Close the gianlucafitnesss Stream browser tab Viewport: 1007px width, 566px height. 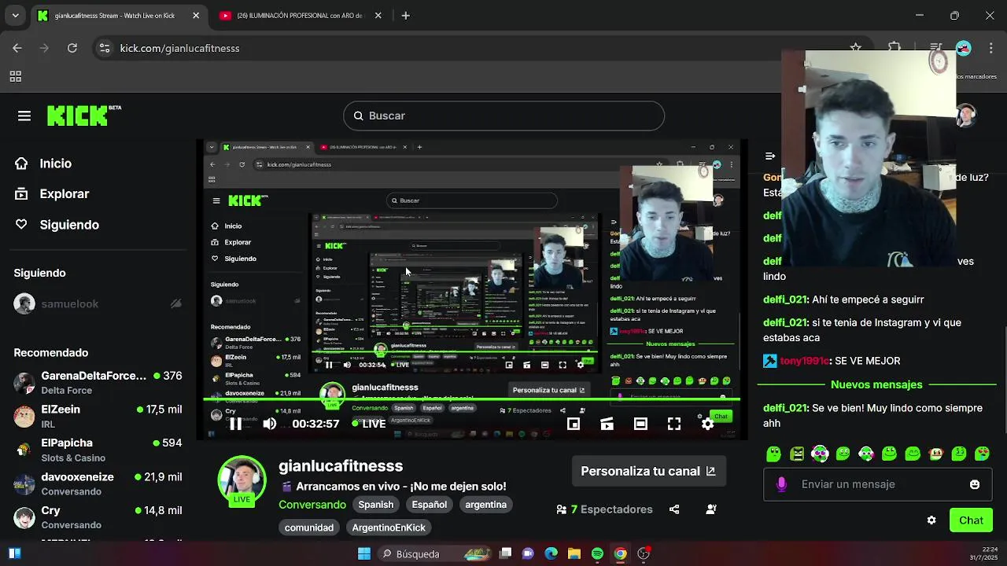click(196, 16)
